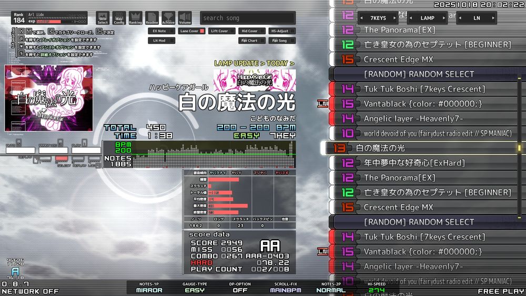Change DP-OPTION OFF setting
The height and width of the screenshot is (296, 526).
point(240,288)
